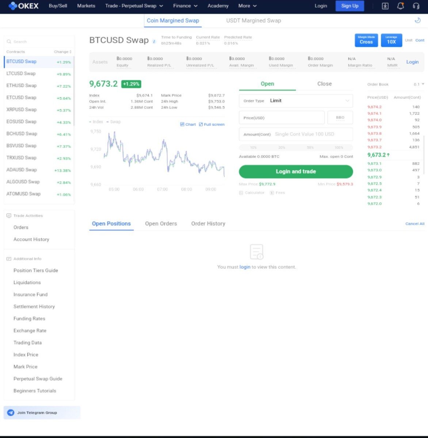Screen dimensions: 428x438
Task: Open Funding Rates page
Action: 29,319
